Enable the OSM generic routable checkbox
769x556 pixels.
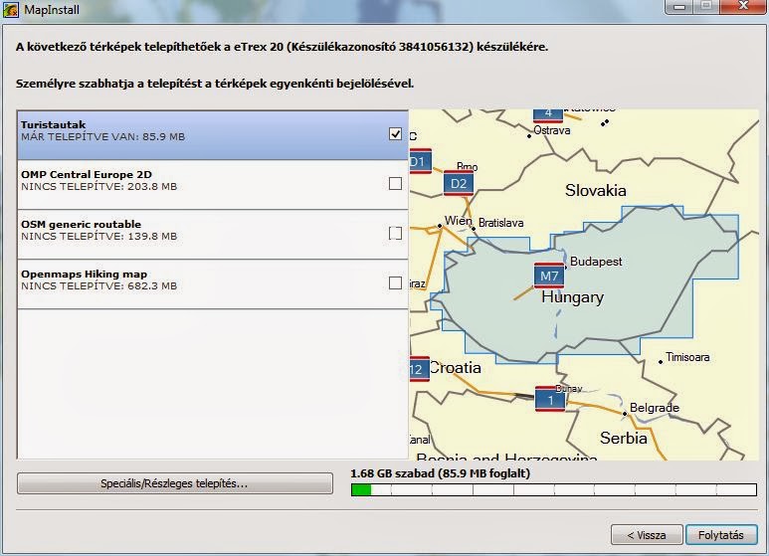click(x=395, y=233)
